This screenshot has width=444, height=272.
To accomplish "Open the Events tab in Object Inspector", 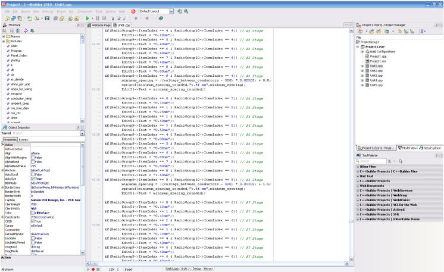I will coord(23,139).
